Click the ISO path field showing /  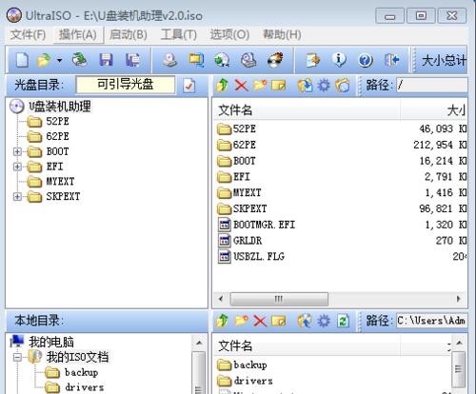point(432,85)
